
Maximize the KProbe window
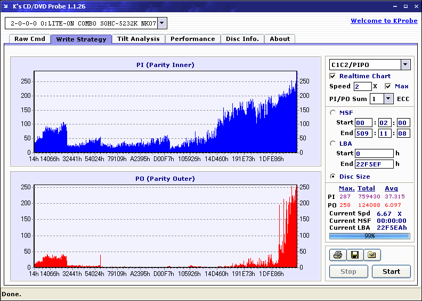coord(405,6)
